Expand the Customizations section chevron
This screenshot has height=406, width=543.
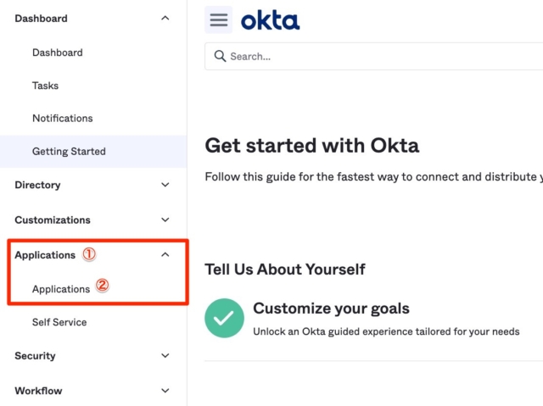point(165,220)
